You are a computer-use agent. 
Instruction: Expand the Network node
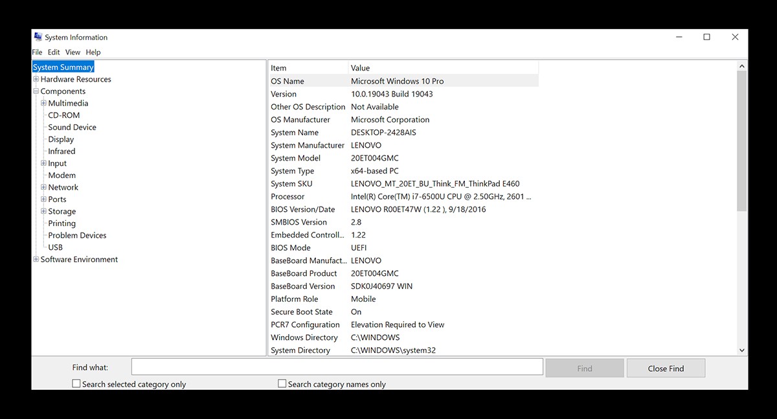click(x=43, y=187)
